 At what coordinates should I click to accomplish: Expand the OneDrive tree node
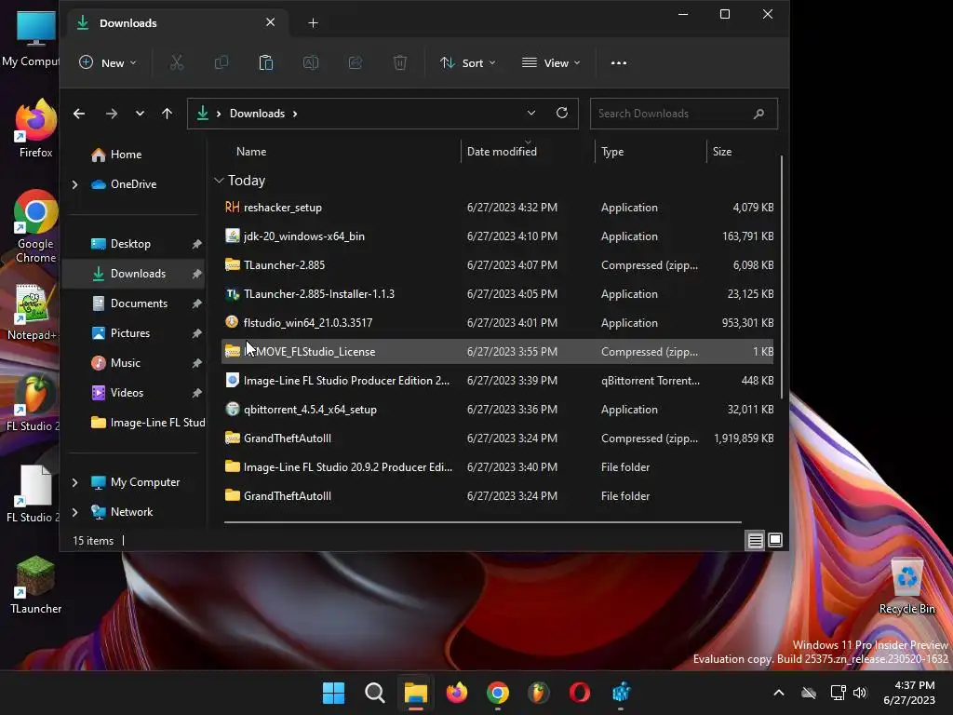pyautogui.click(x=74, y=184)
